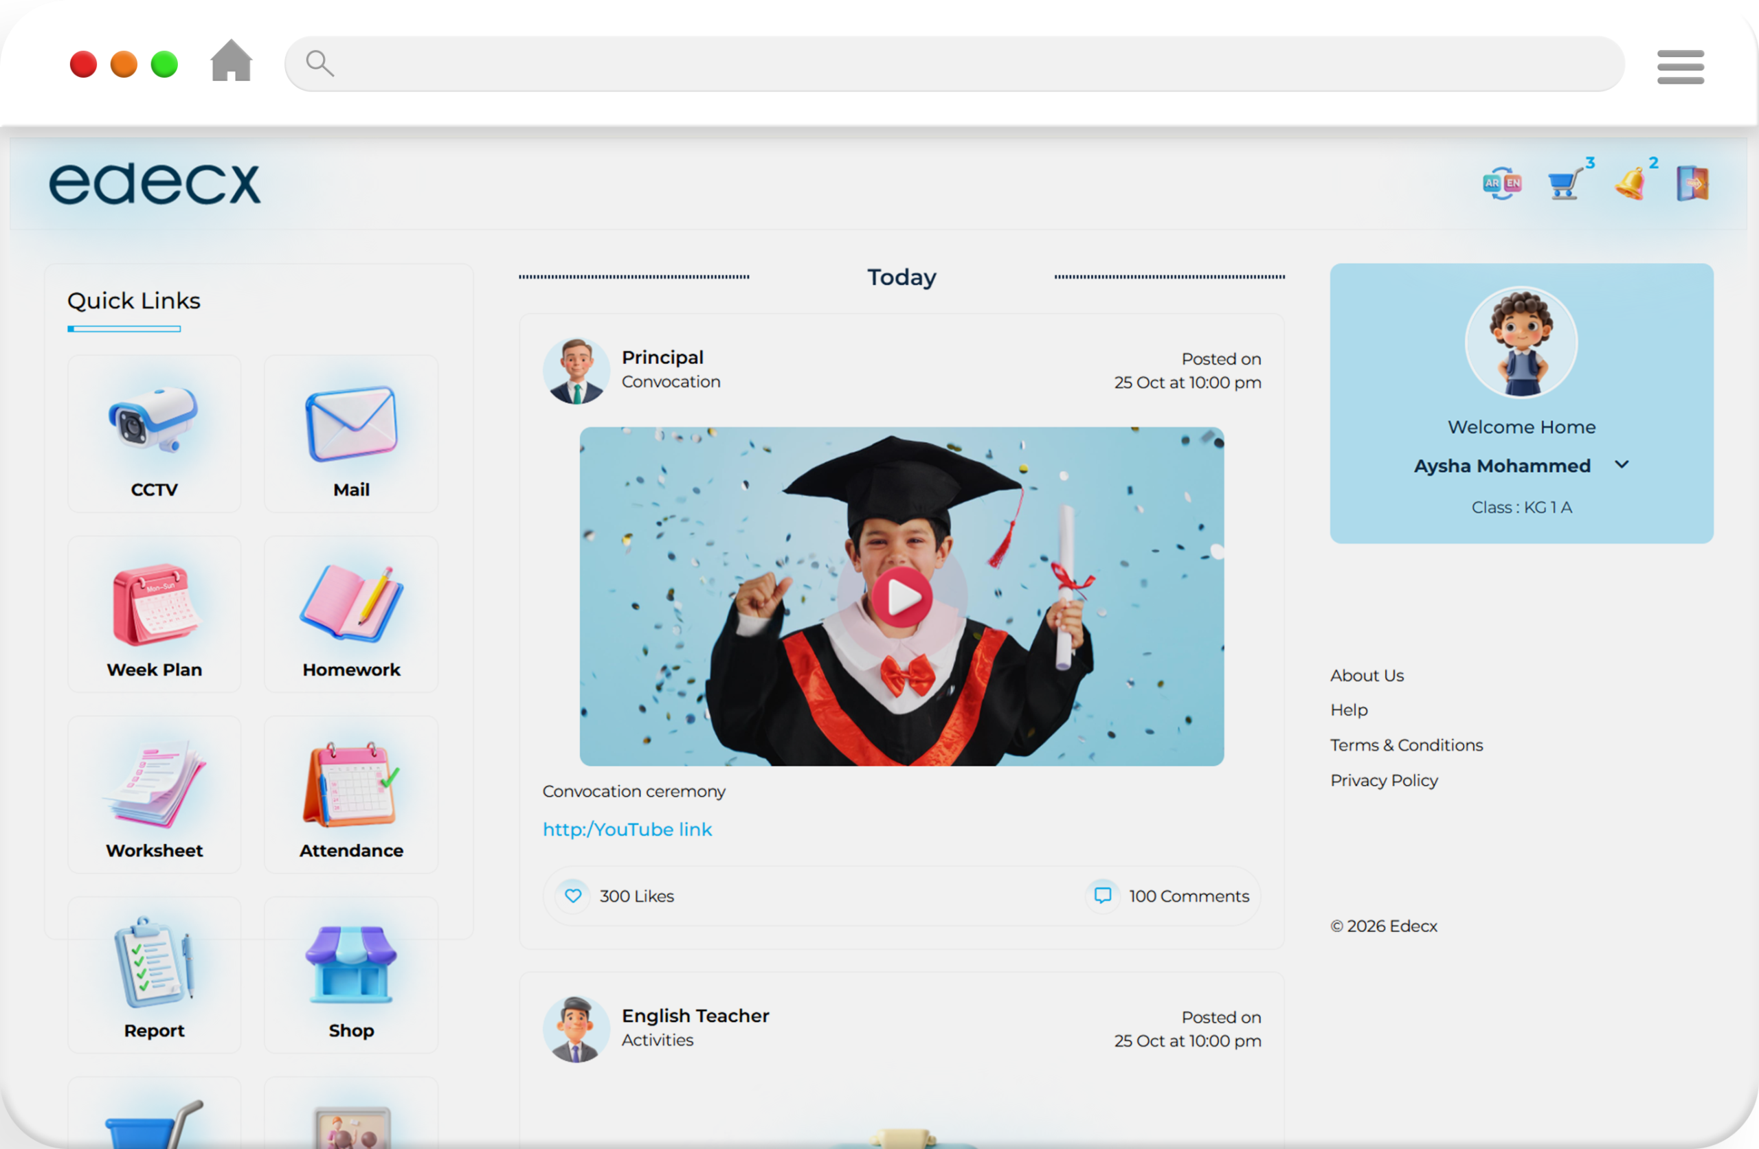Open the Help link

[1349, 710]
